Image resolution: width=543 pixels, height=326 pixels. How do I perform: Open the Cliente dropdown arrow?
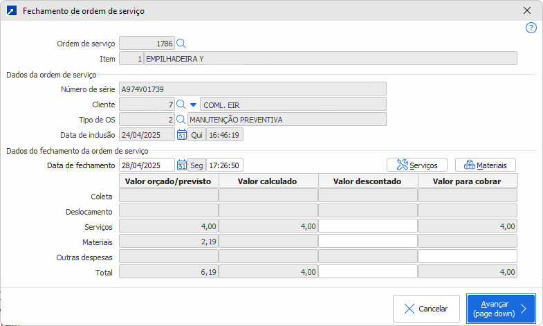pyautogui.click(x=193, y=105)
